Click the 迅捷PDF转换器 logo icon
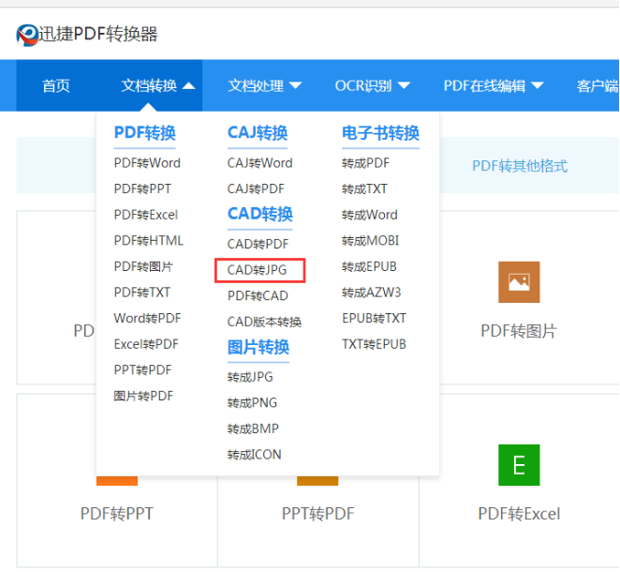Screen dimensions: 620x572 click(27, 36)
